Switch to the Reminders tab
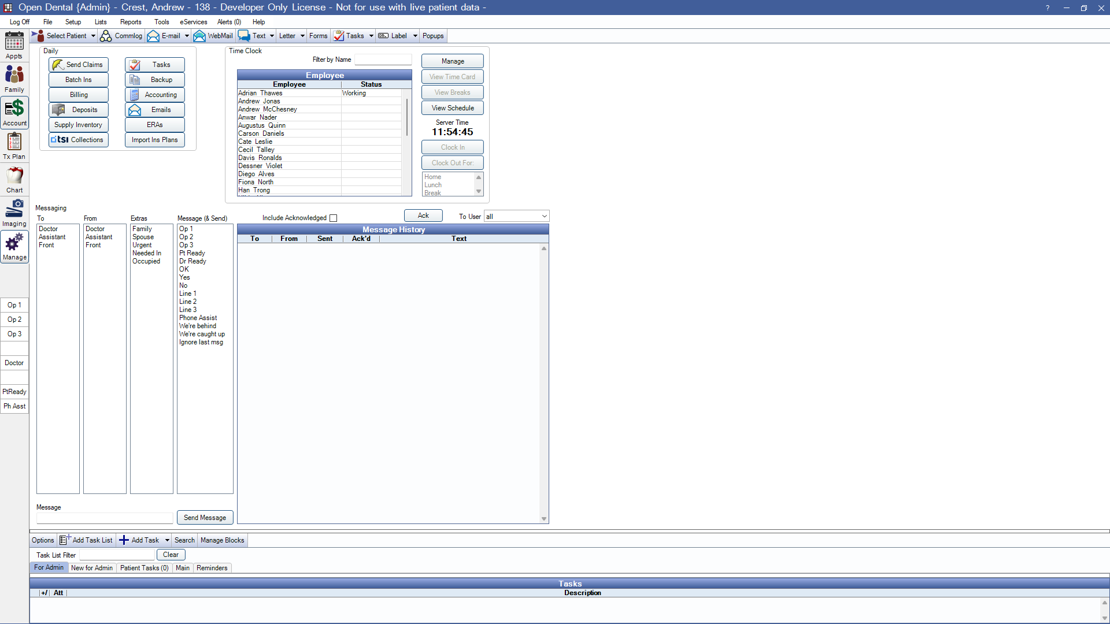The width and height of the screenshot is (1110, 624). pyautogui.click(x=212, y=568)
